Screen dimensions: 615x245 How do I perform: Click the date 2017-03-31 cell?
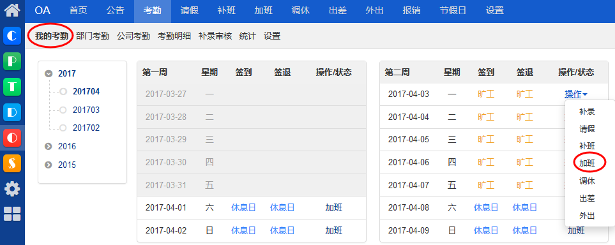[x=166, y=185]
